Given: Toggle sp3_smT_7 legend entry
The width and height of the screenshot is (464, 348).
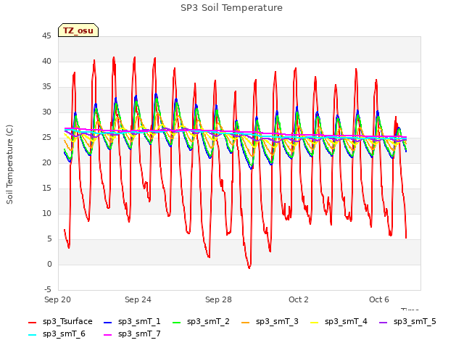Looking at the screenshot, I should point(132,334).
